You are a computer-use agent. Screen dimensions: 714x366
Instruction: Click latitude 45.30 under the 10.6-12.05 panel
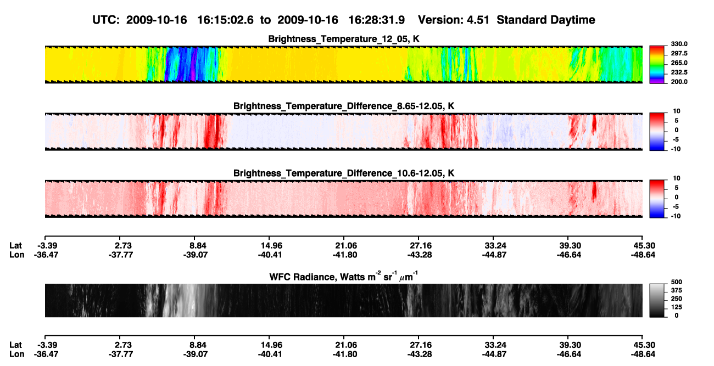click(644, 245)
